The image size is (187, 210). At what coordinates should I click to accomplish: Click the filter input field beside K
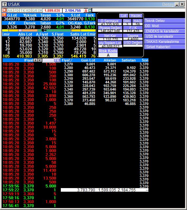48,61
